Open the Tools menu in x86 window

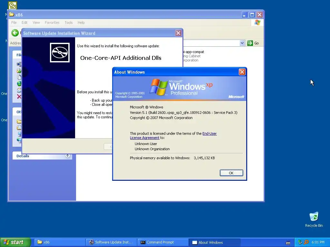[68, 23]
